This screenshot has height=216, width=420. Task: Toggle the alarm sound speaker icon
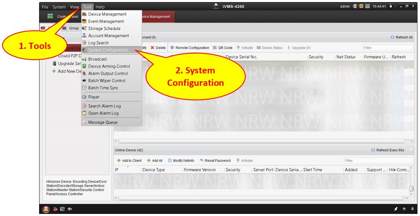pyautogui.click(x=69, y=209)
